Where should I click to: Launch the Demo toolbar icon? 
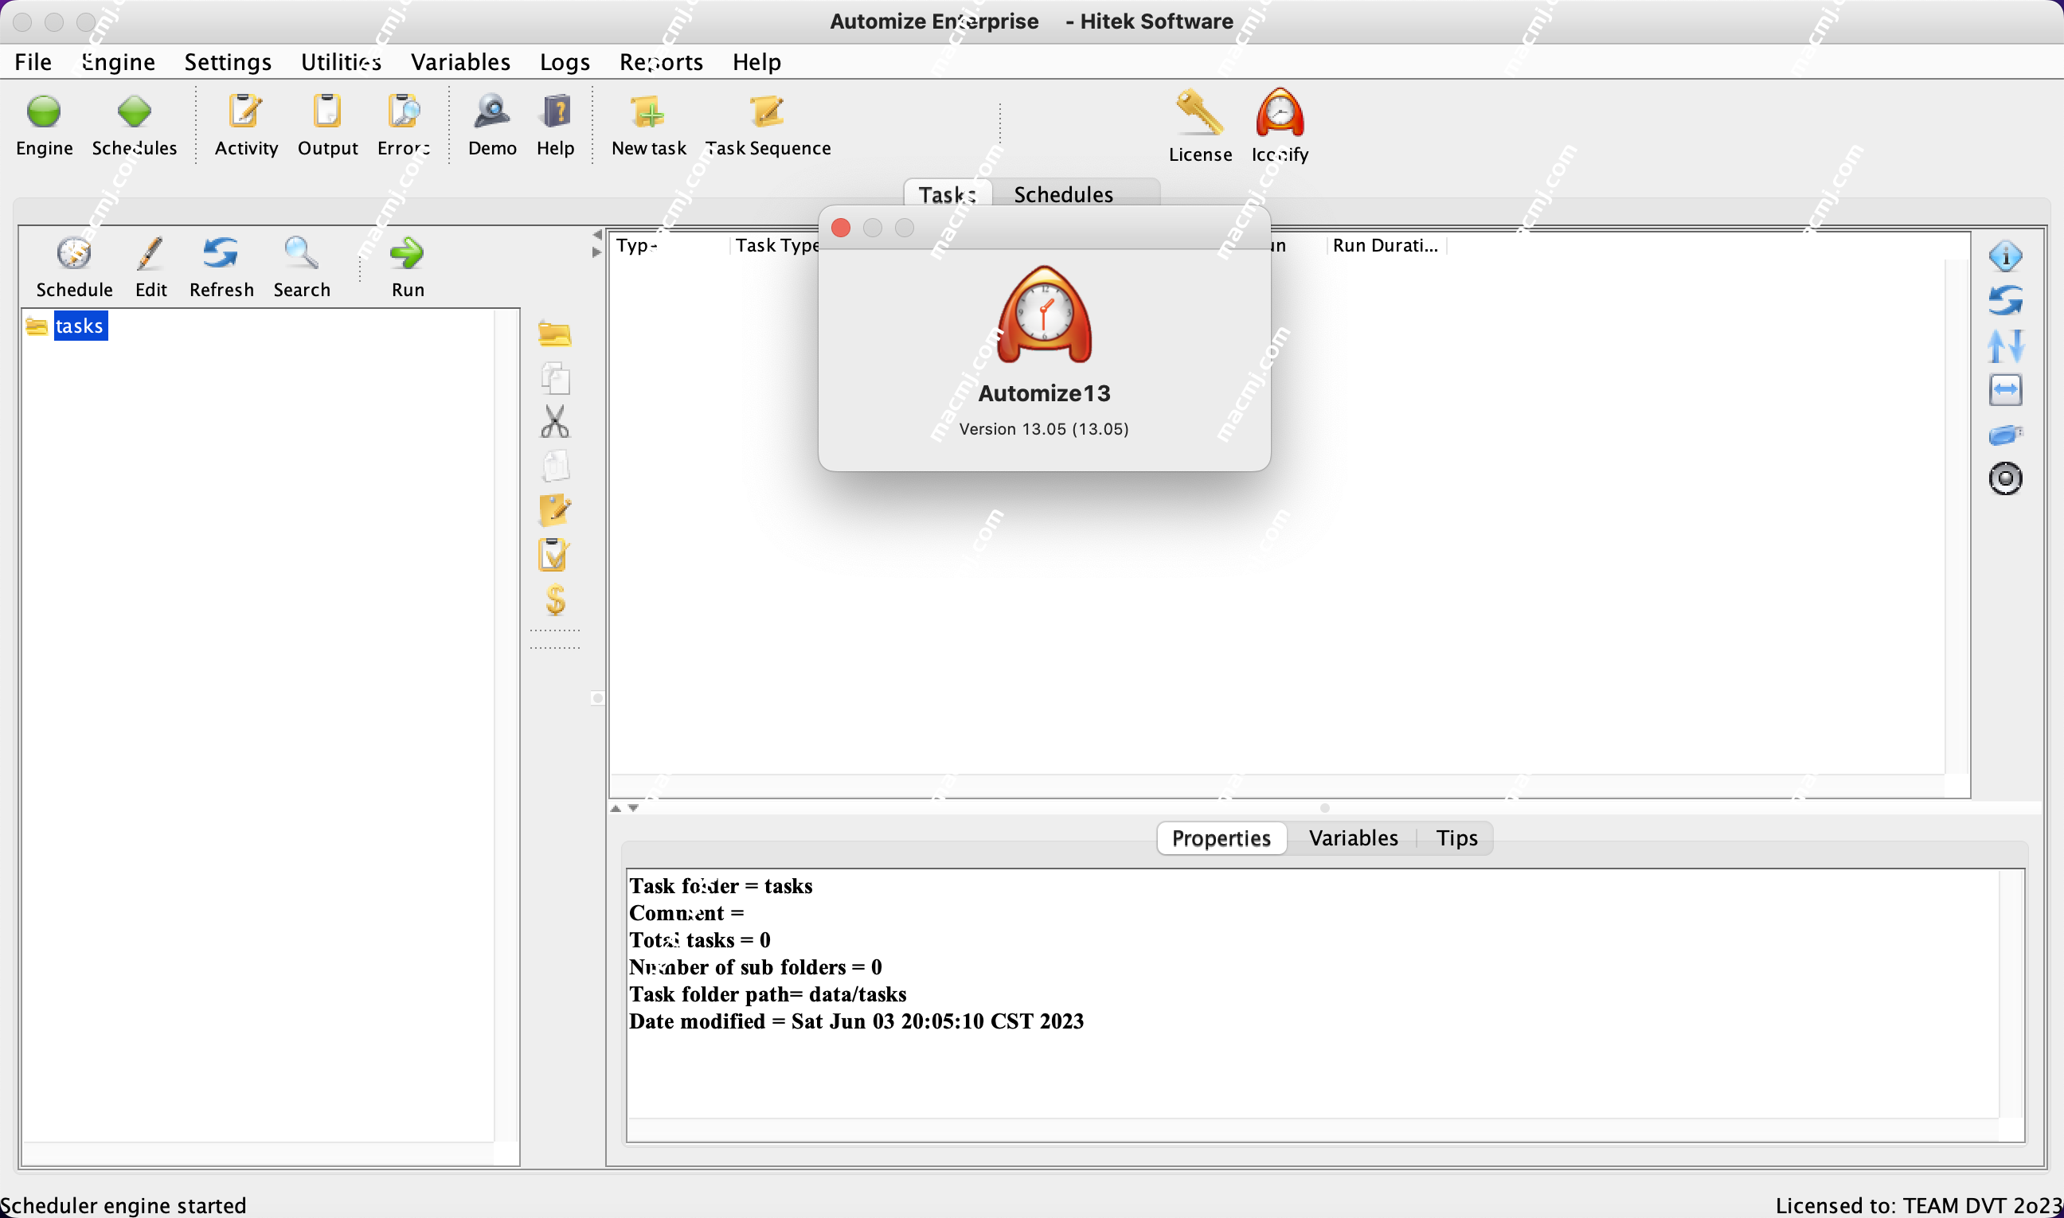tap(492, 112)
